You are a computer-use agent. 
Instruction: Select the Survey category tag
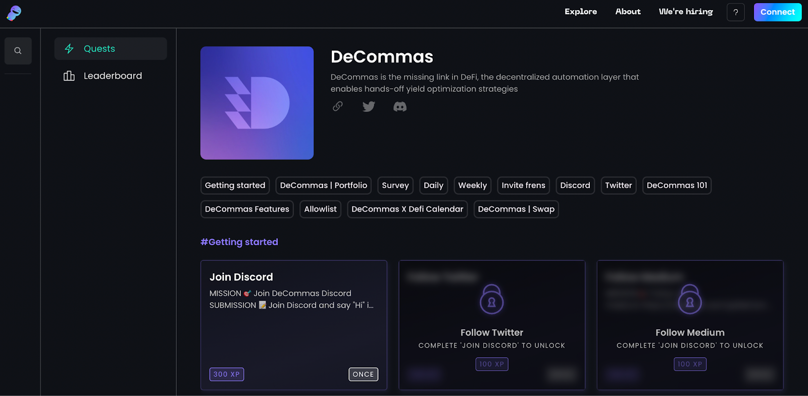395,186
